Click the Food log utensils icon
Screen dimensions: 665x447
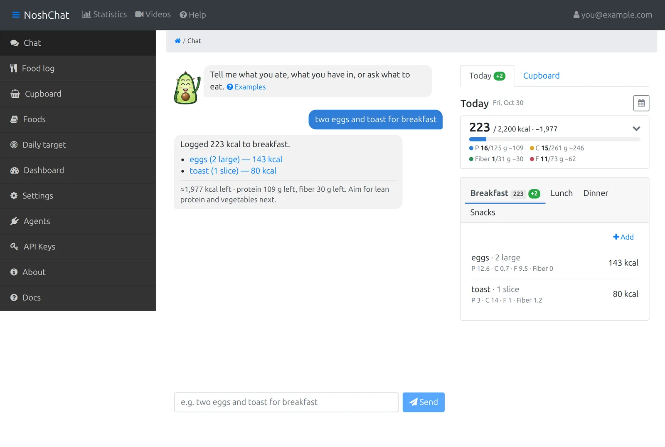[14, 68]
